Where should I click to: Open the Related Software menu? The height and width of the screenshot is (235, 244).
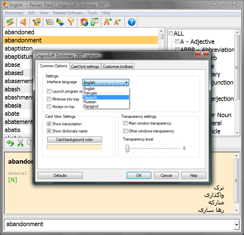[x=68, y=13]
